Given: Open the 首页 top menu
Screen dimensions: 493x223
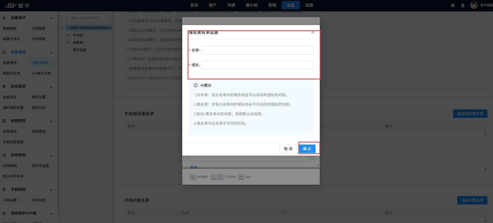Looking at the screenshot, I should click(x=194, y=5).
